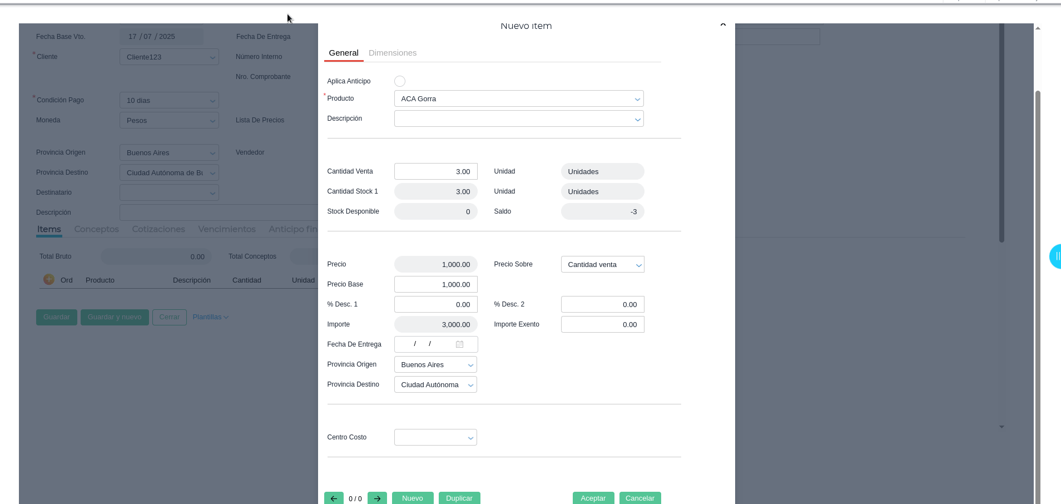
Task: Toggle the Aplica Anticipo checkbox
Action: [399, 81]
